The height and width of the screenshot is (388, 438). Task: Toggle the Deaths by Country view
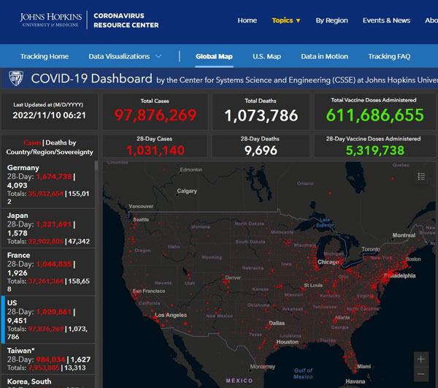pyautogui.click(x=50, y=148)
